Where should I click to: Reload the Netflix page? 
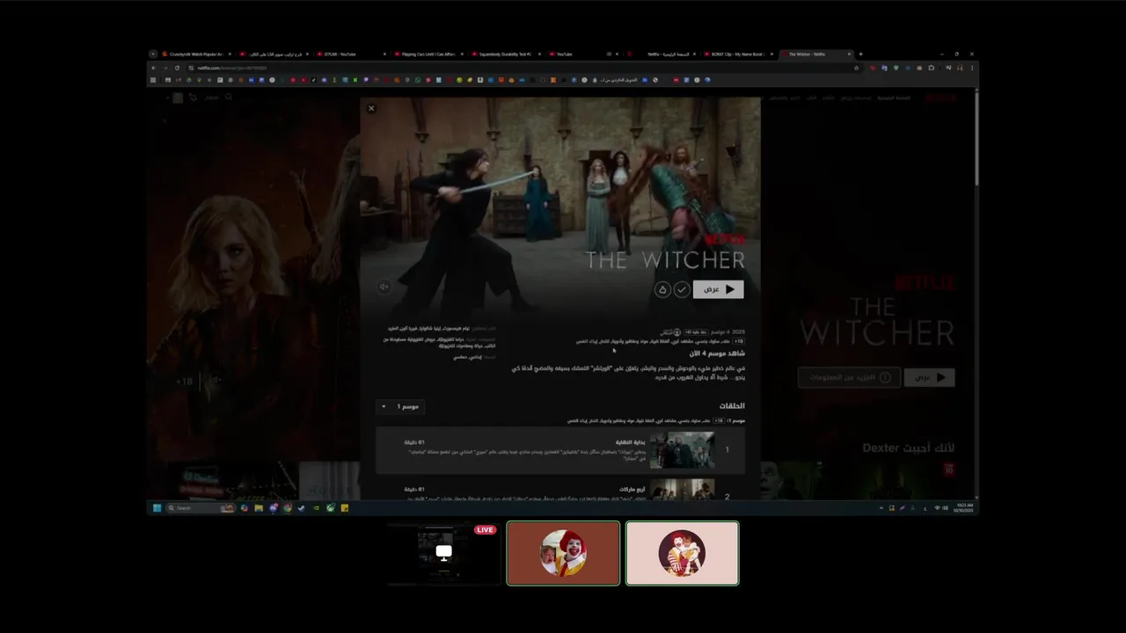tap(178, 68)
